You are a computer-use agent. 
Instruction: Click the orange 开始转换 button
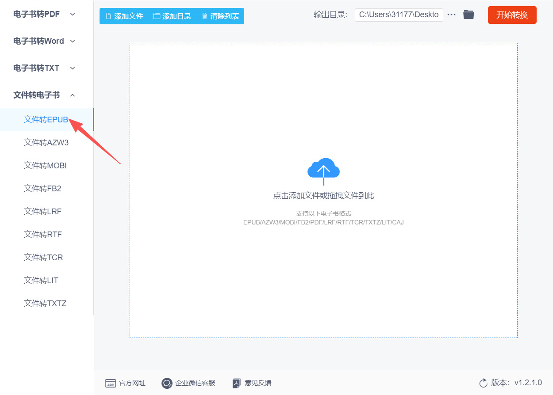click(x=512, y=15)
